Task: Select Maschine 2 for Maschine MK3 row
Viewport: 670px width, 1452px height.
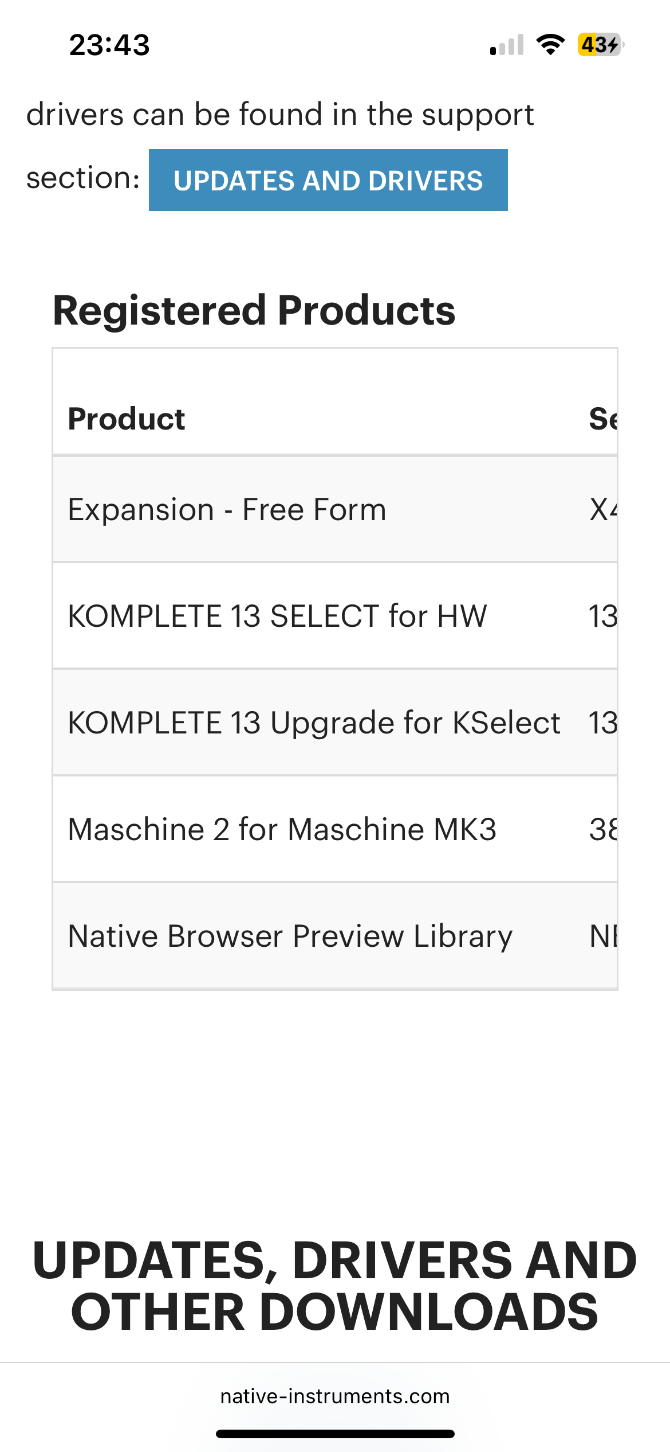Action: point(335,829)
